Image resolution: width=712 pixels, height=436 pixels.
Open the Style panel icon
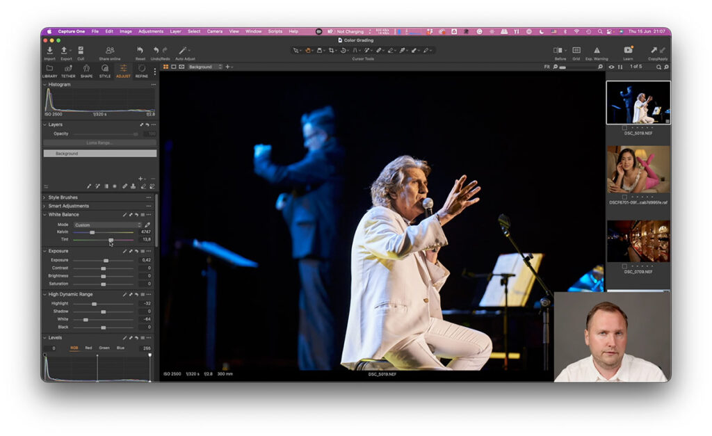(105, 68)
